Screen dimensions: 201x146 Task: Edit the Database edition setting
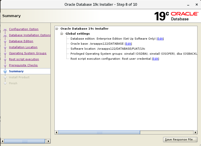click(160, 39)
